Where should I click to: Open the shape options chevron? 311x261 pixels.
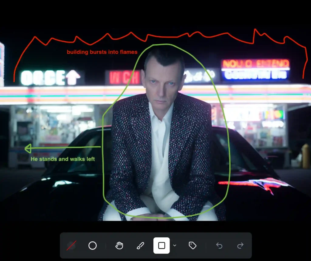175,246
